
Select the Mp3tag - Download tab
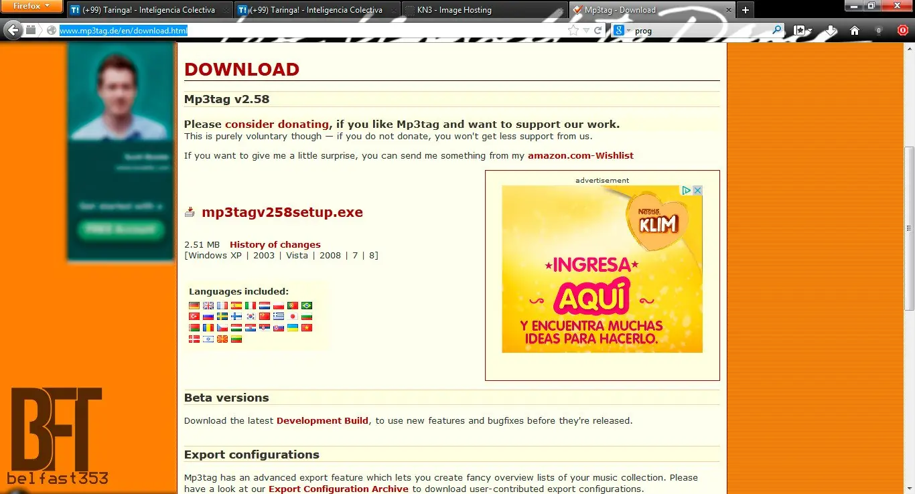652,10
